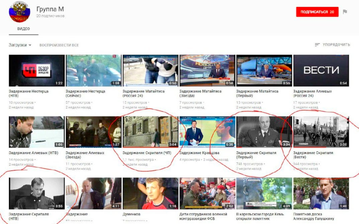Open thumbnail of В карельском городе Кемь

(264, 193)
